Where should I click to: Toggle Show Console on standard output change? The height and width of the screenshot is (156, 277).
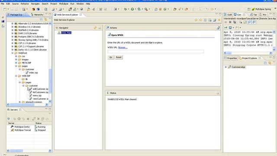coord(249,22)
